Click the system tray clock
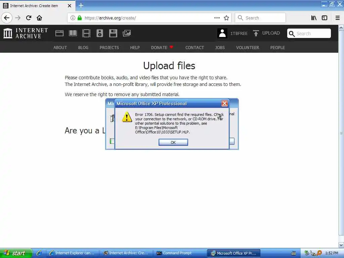The width and height of the screenshot is (344, 258). tap(332, 253)
